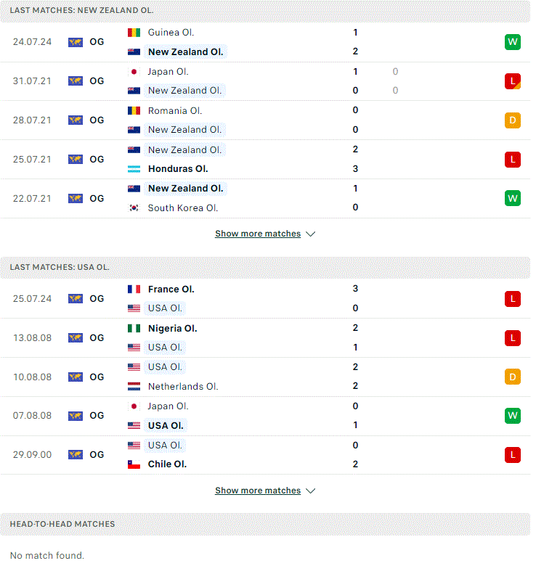
Task: Click the Netherlands Ol. flag icon
Action: pos(134,386)
